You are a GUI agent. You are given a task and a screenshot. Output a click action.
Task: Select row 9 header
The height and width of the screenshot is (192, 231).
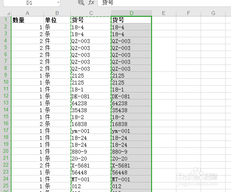pyautogui.click(x=6, y=75)
